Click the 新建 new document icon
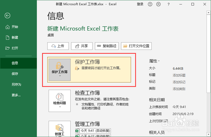Viewport: 211px width, 137px height. (8, 38)
